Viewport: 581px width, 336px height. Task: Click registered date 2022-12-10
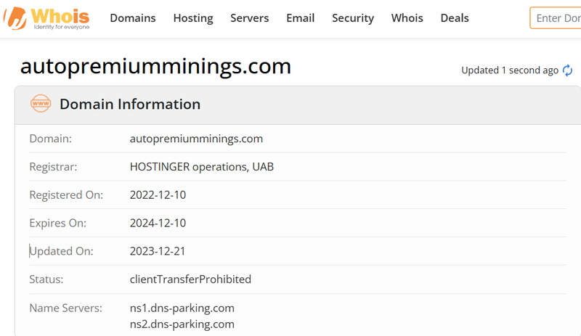coord(158,195)
